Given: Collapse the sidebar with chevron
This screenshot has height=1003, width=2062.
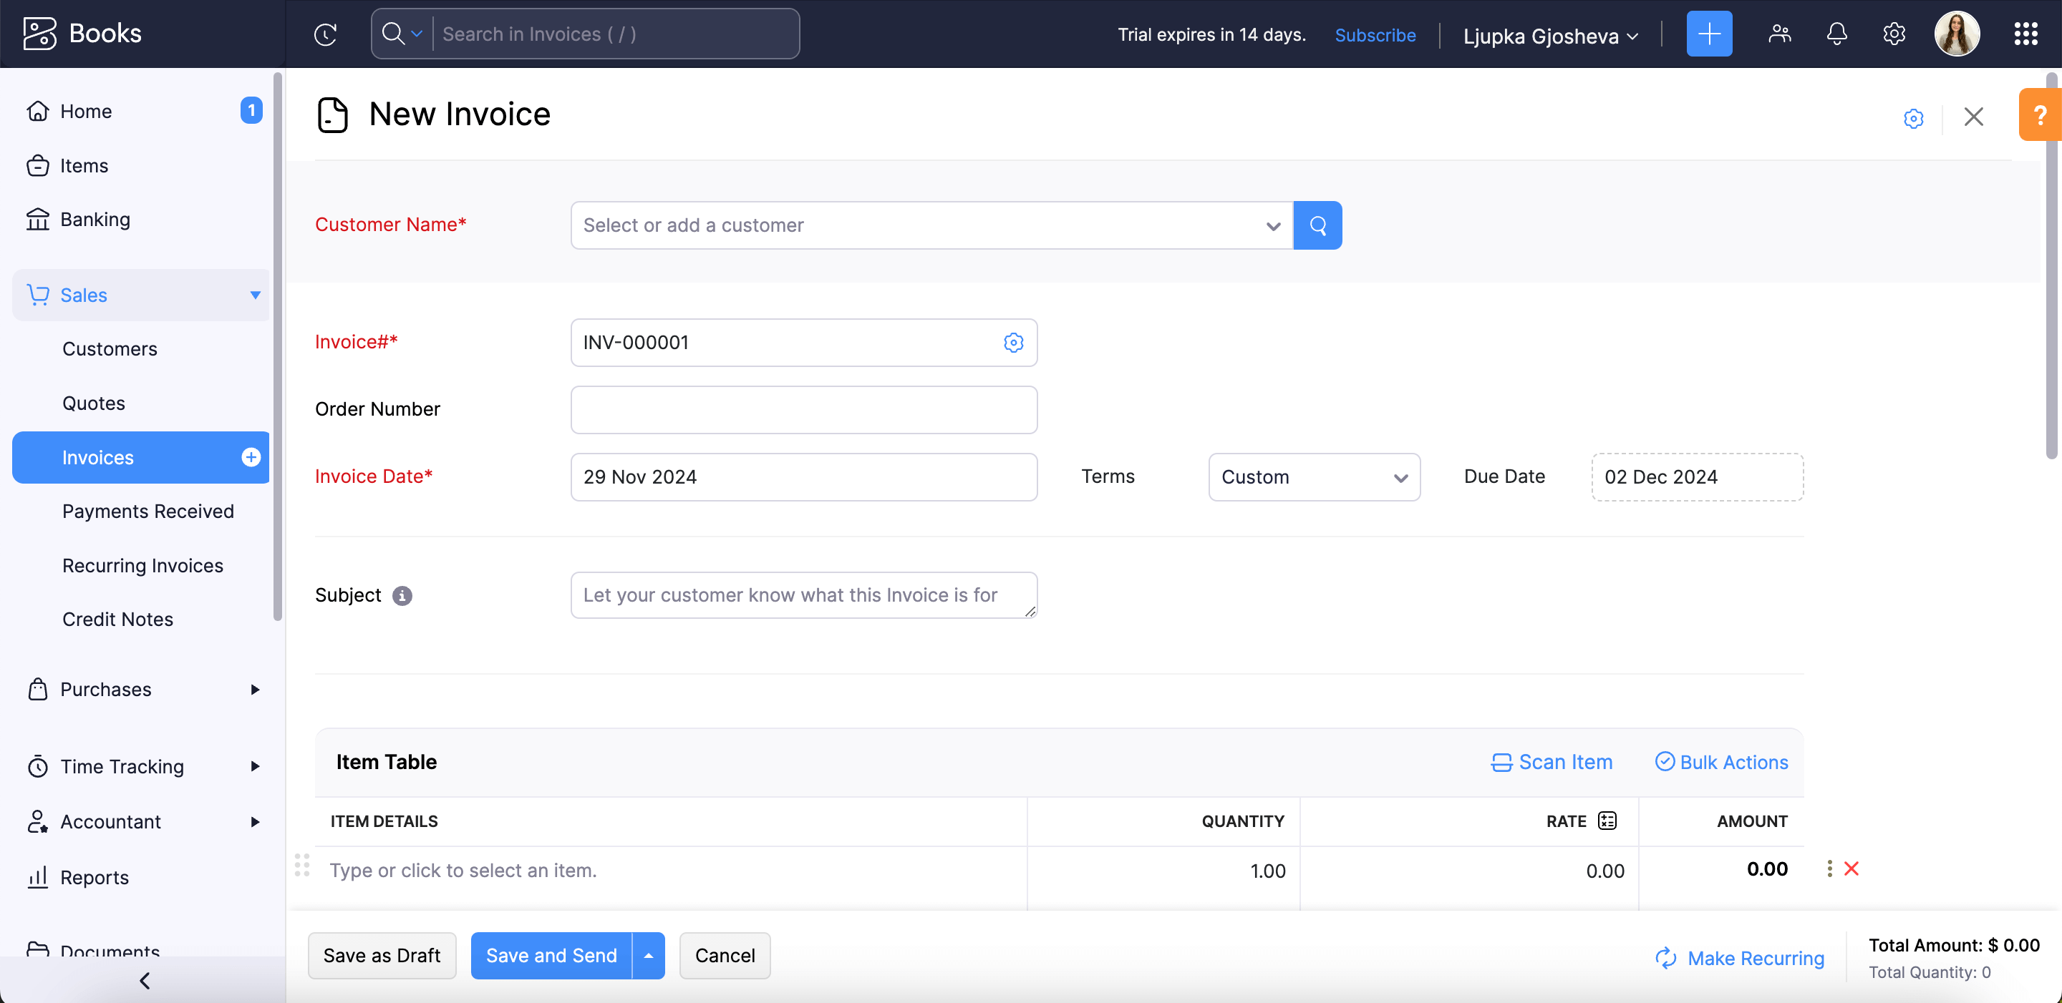Looking at the screenshot, I should (x=144, y=981).
